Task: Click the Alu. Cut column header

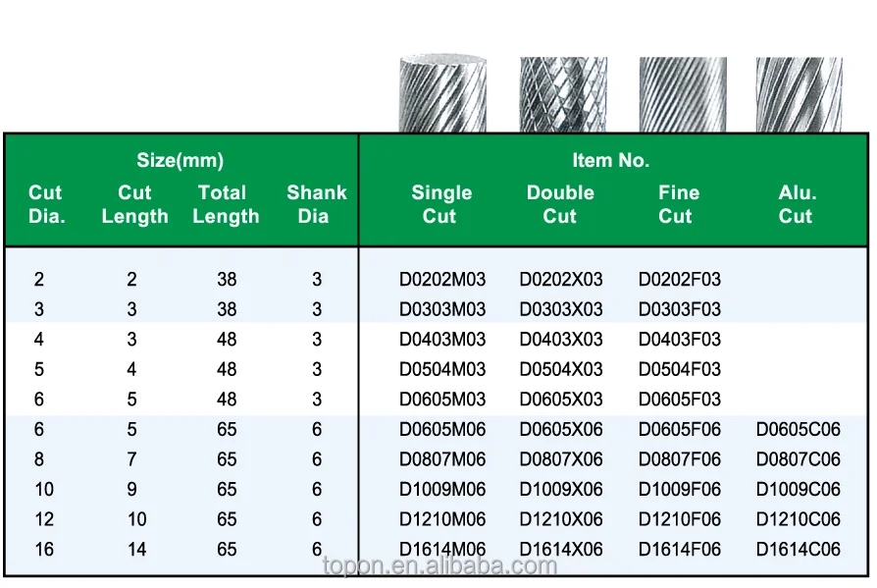Action: click(797, 204)
